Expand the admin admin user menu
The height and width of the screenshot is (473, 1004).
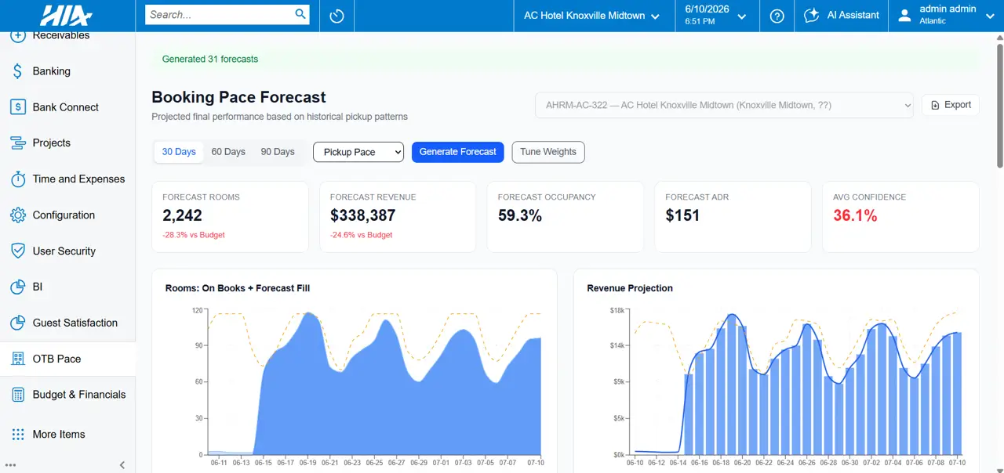point(946,16)
